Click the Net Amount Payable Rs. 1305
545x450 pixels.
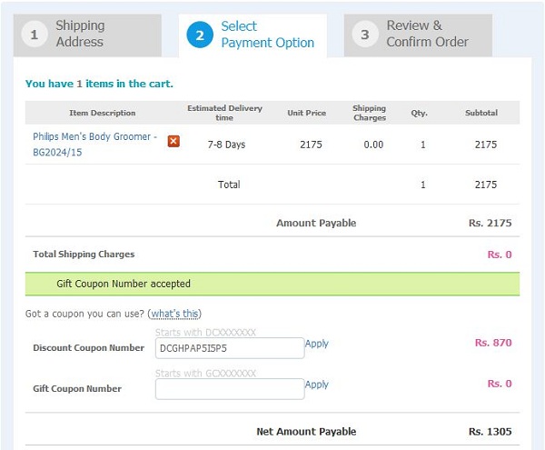(490, 432)
